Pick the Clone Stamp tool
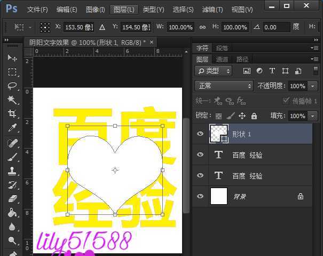 click(x=12, y=171)
